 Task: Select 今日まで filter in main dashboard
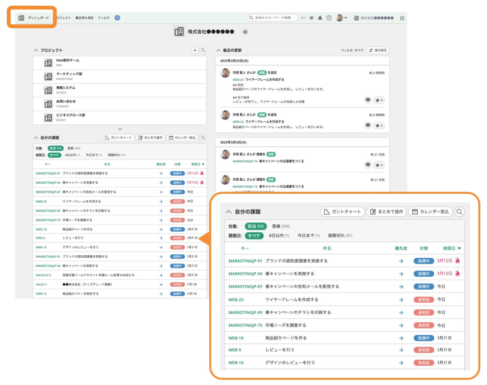(94, 155)
